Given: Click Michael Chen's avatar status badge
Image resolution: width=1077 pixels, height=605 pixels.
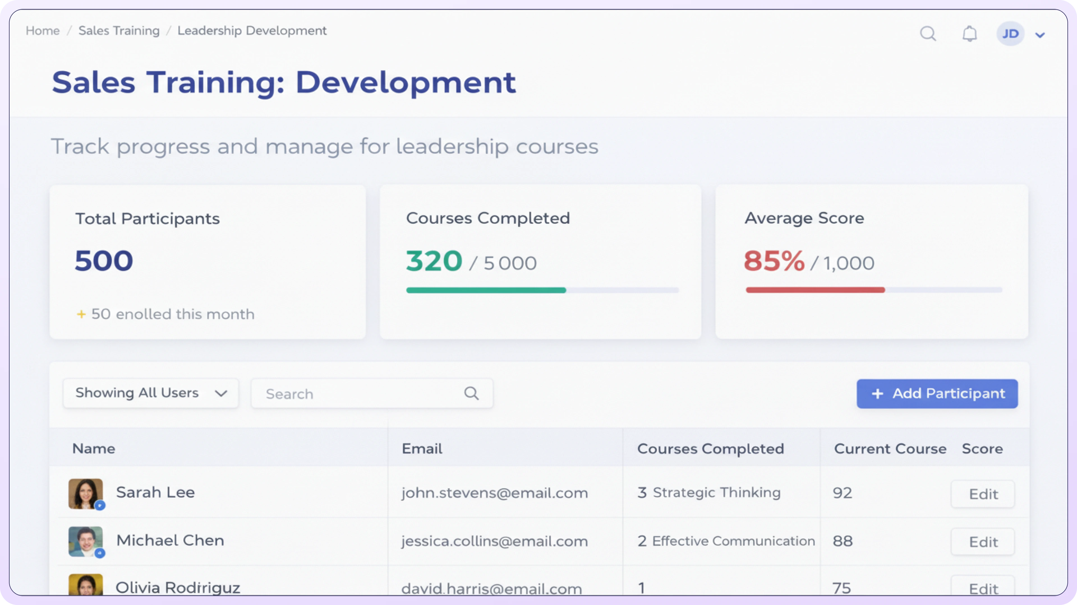Looking at the screenshot, I should [x=100, y=553].
